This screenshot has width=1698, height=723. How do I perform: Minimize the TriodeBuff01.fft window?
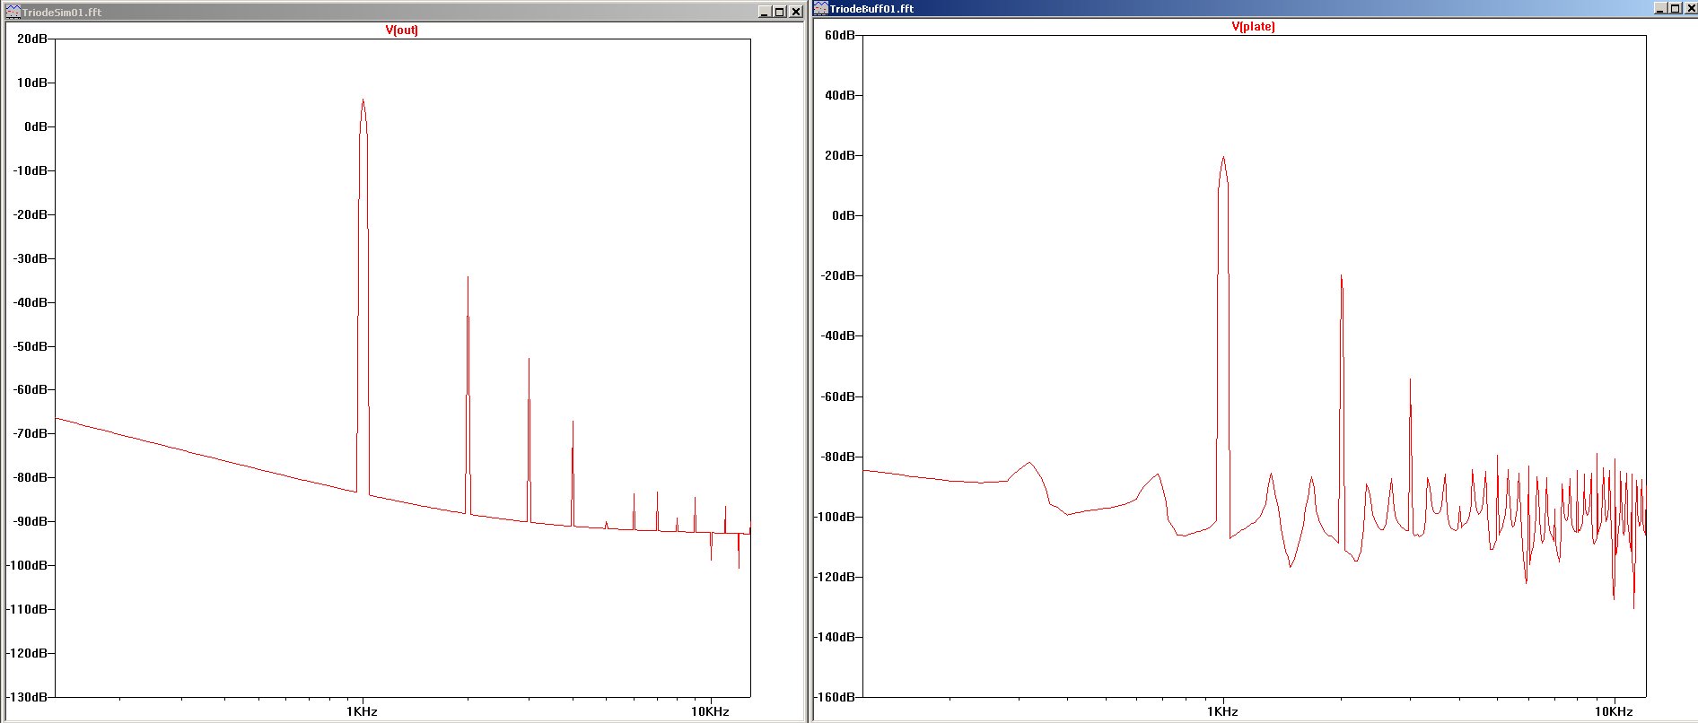[1661, 8]
